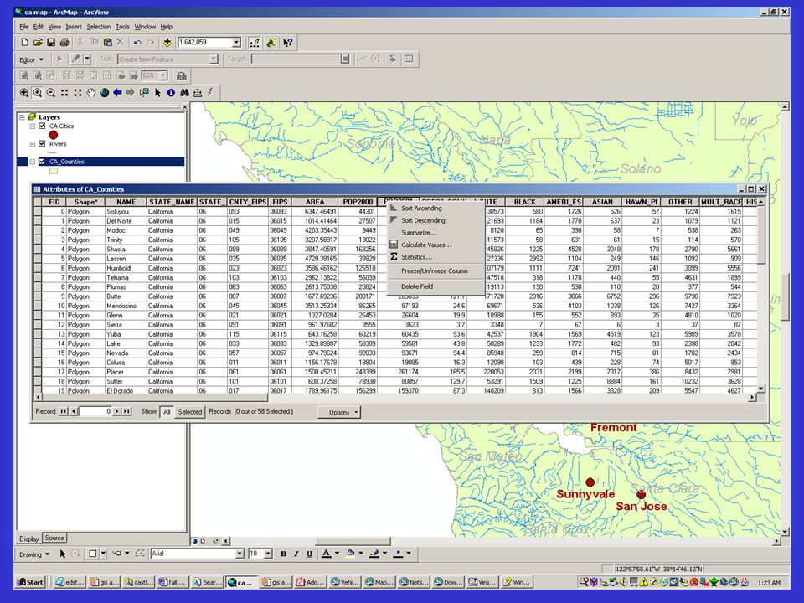Save the current map

pos(51,43)
